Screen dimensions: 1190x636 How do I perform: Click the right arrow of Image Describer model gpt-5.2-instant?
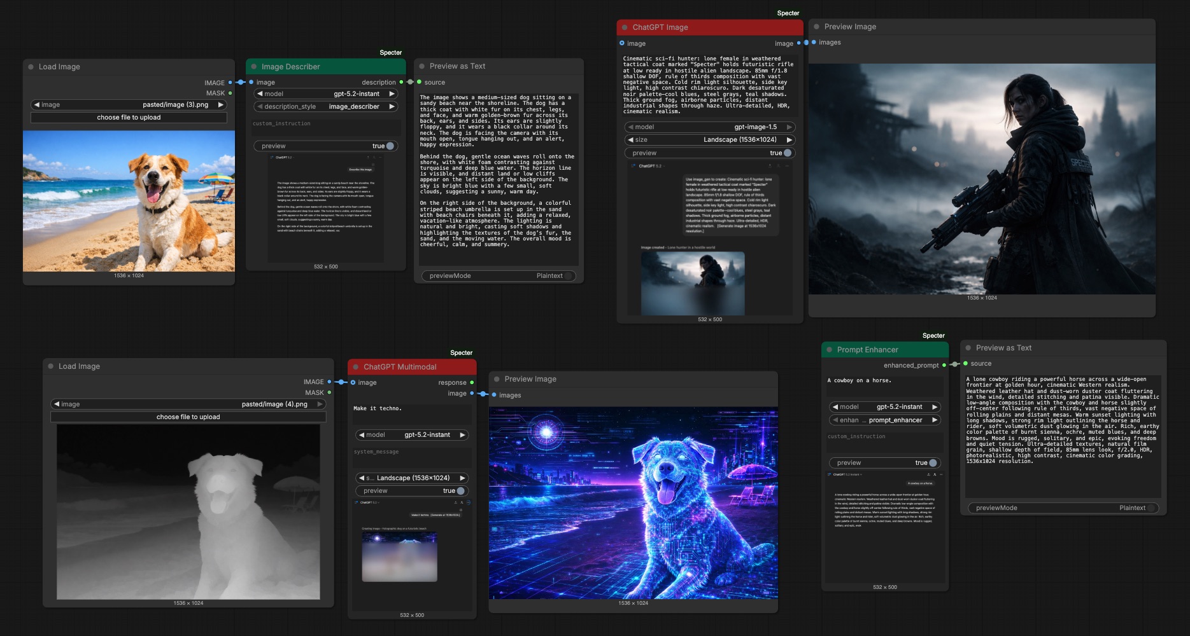pyautogui.click(x=392, y=94)
